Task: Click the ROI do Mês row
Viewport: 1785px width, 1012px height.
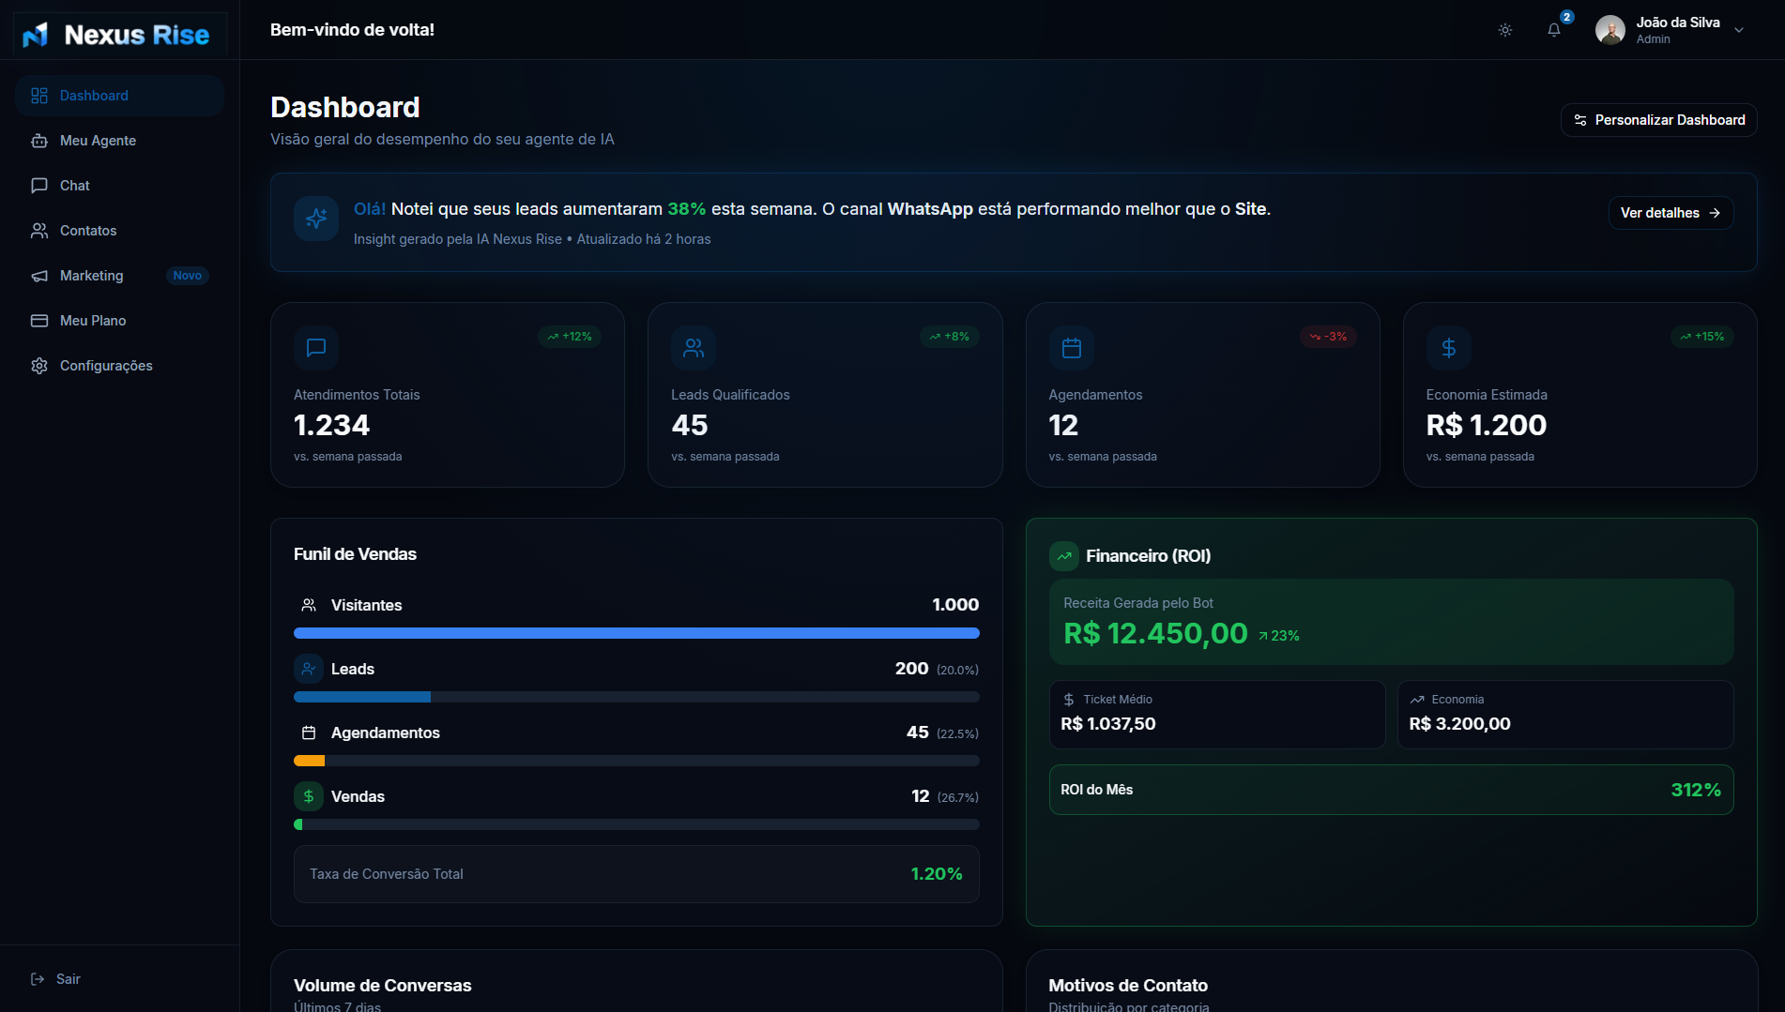Action: coord(1390,790)
